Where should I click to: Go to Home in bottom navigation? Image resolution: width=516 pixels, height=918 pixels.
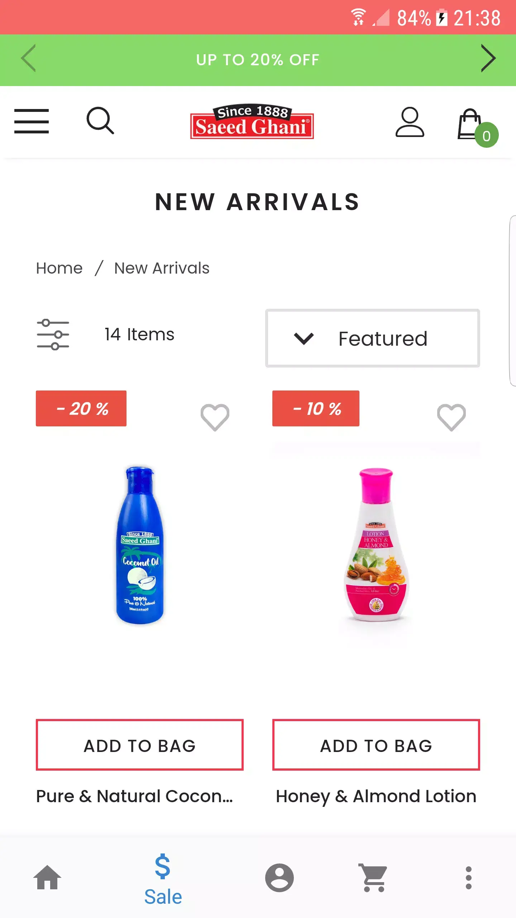(47, 877)
